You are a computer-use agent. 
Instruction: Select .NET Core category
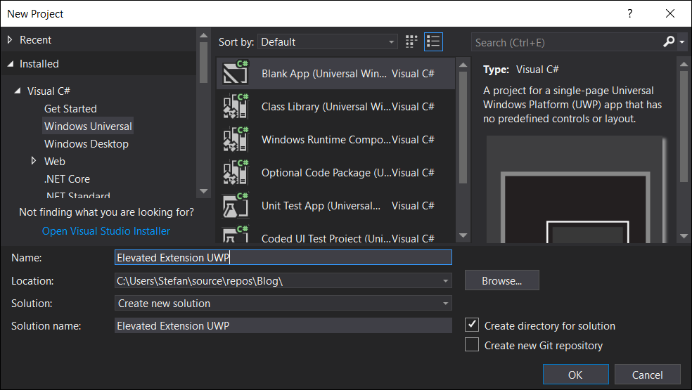[x=67, y=179]
